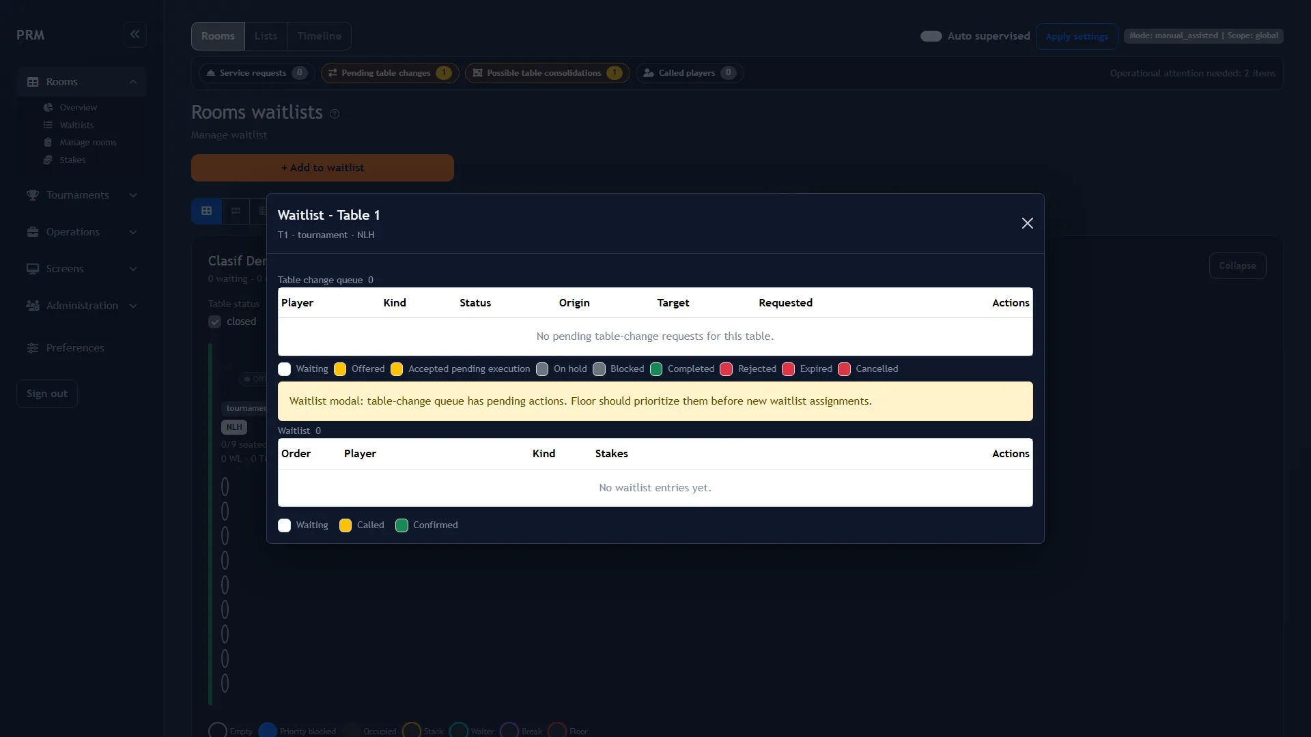Click the Mode: manual_assisted scope badge
The height and width of the screenshot is (737, 1311).
pos(1203,35)
